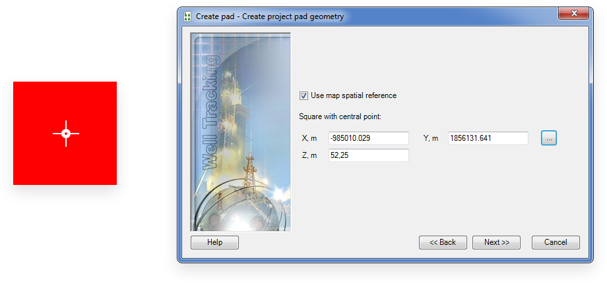607x283 pixels.
Task: Proceed with the Next button
Action: point(496,242)
